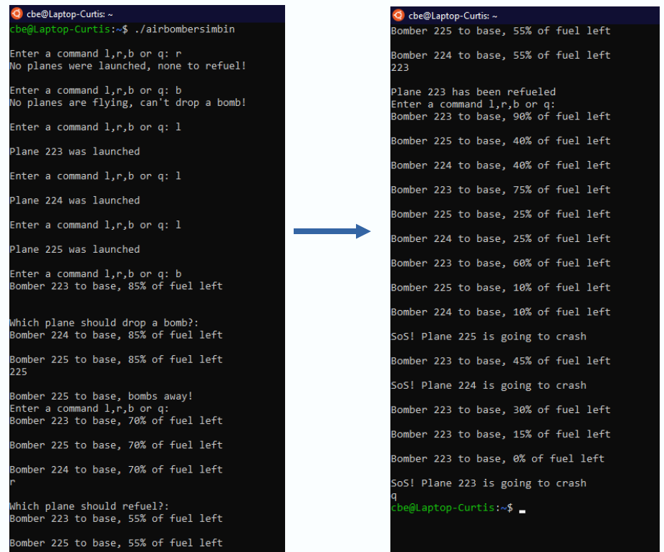Click the final shell prompt in right terminal
Screen dimensions: 664x552
point(452,508)
